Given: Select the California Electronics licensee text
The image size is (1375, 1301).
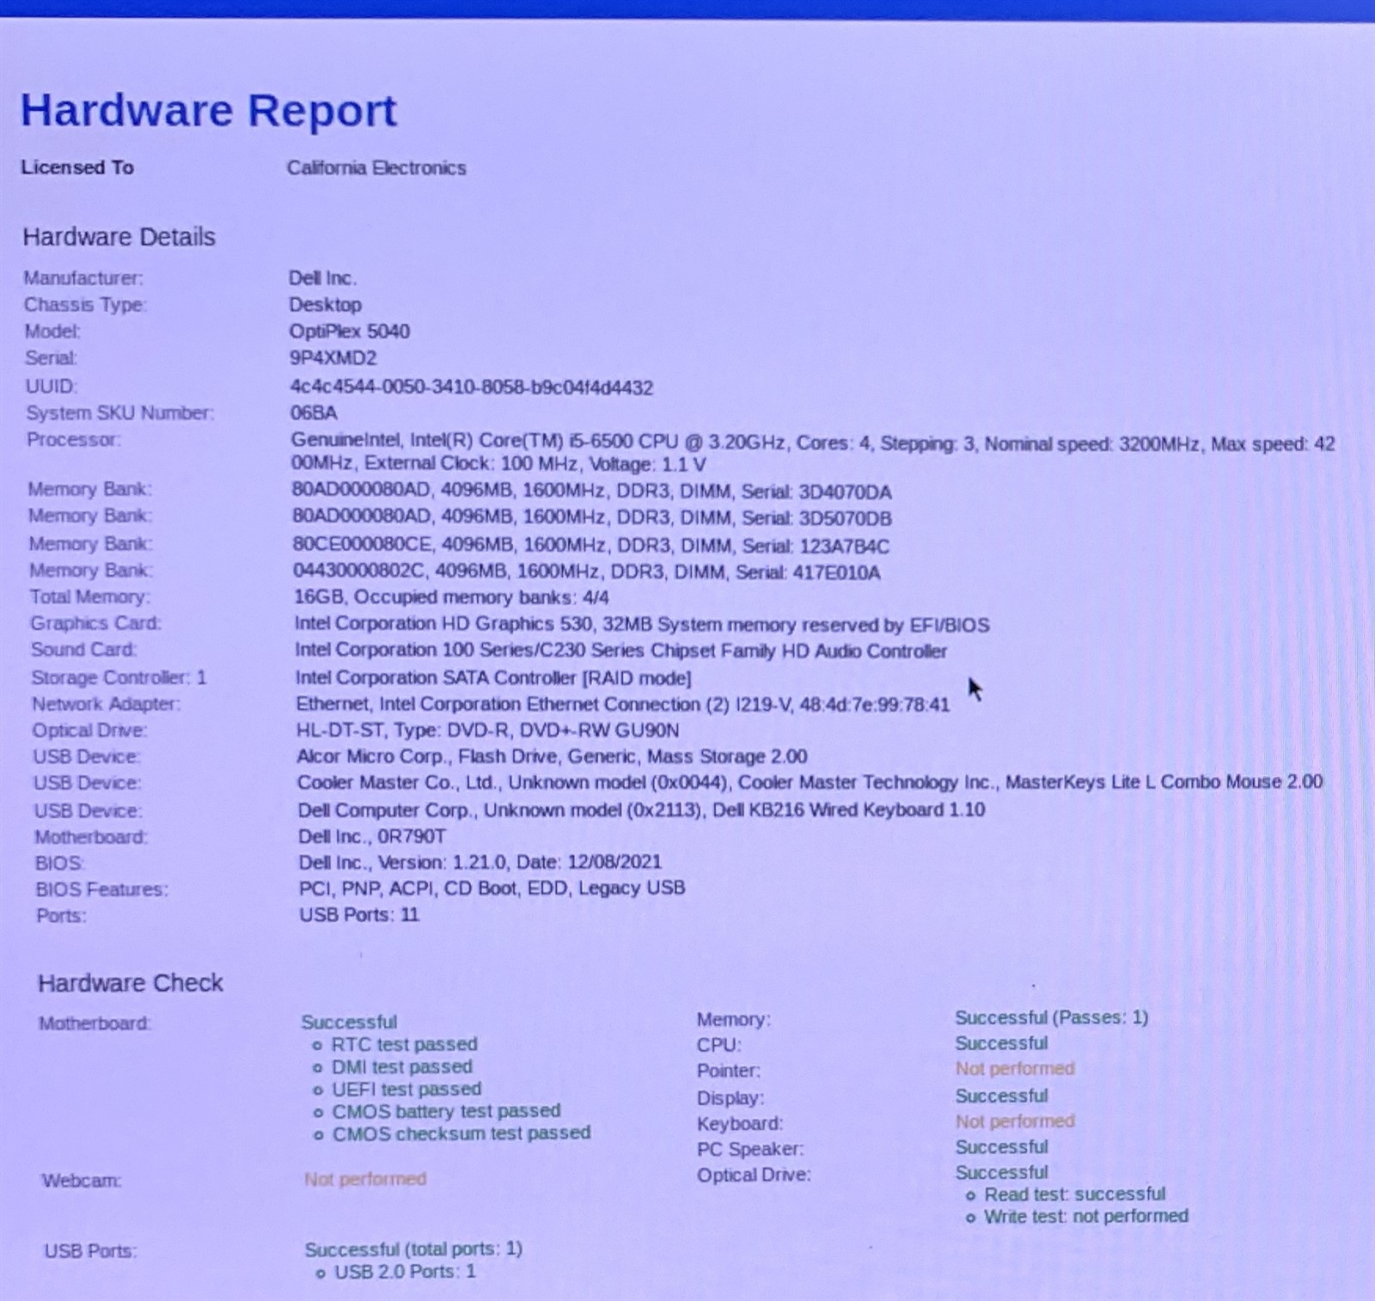Looking at the screenshot, I should click(x=376, y=168).
